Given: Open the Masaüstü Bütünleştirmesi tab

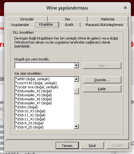Looking at the screenshot, I should (x=104, y=25).
